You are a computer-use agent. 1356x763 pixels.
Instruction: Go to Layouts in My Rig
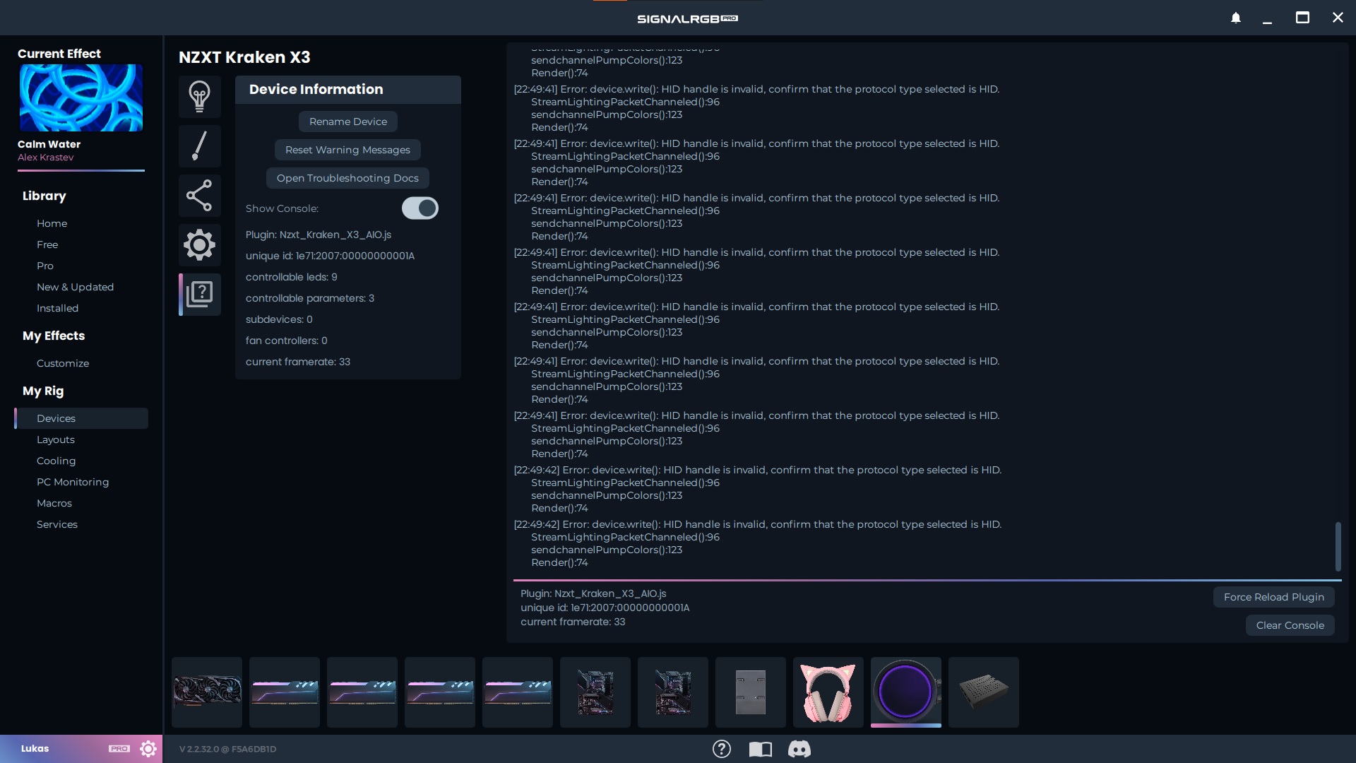[x=56, y=439]
